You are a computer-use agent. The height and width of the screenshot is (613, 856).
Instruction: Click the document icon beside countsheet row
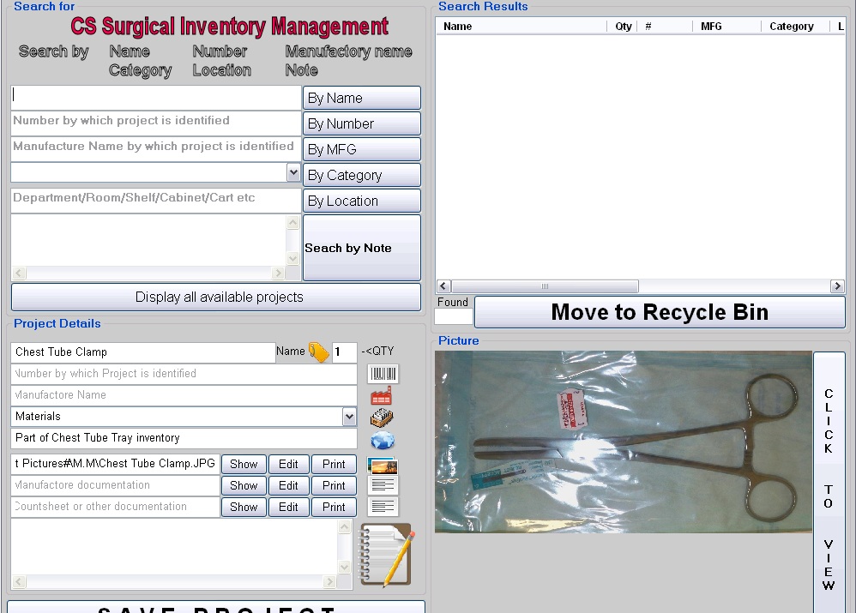[383, 507]
